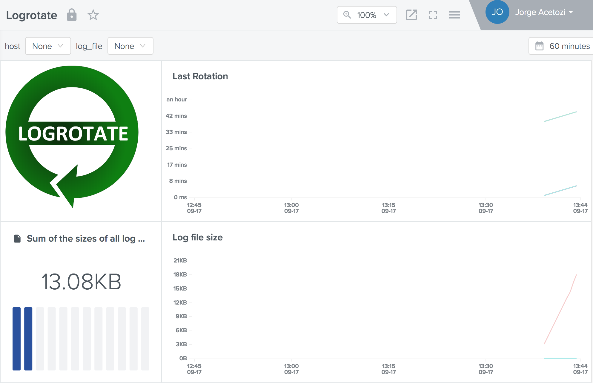Click the magnifier icon in zoom control
Image resolution: width=593 pixels, height=383 pixels.
[x=347, y=15]
